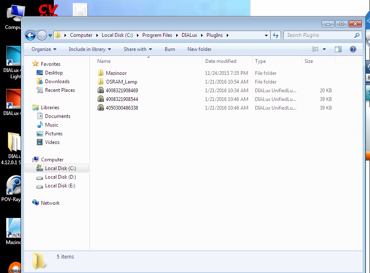Toggle the preview pane icon
This screenshot has width=370, height=273.
[x=338, y=49]
